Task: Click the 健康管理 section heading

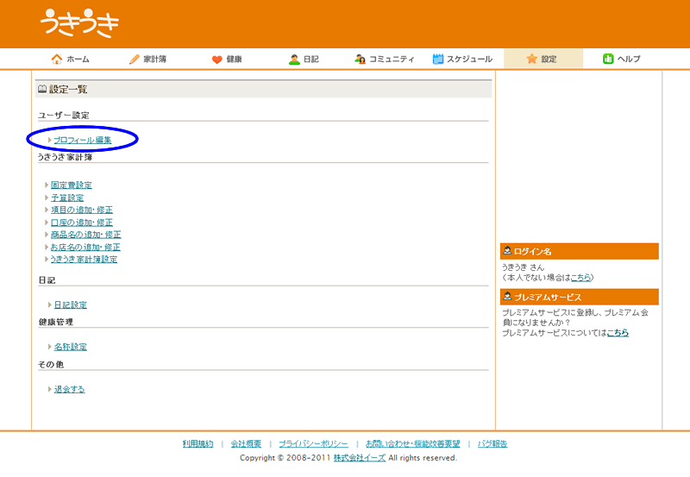Action: tap(56, 322)
